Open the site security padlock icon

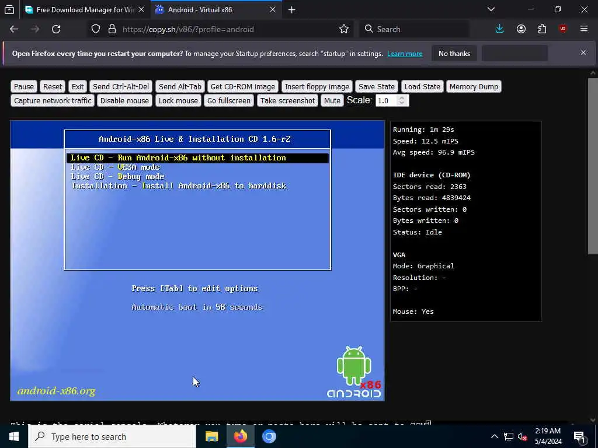pyautogui.click(x=112, y=29)
